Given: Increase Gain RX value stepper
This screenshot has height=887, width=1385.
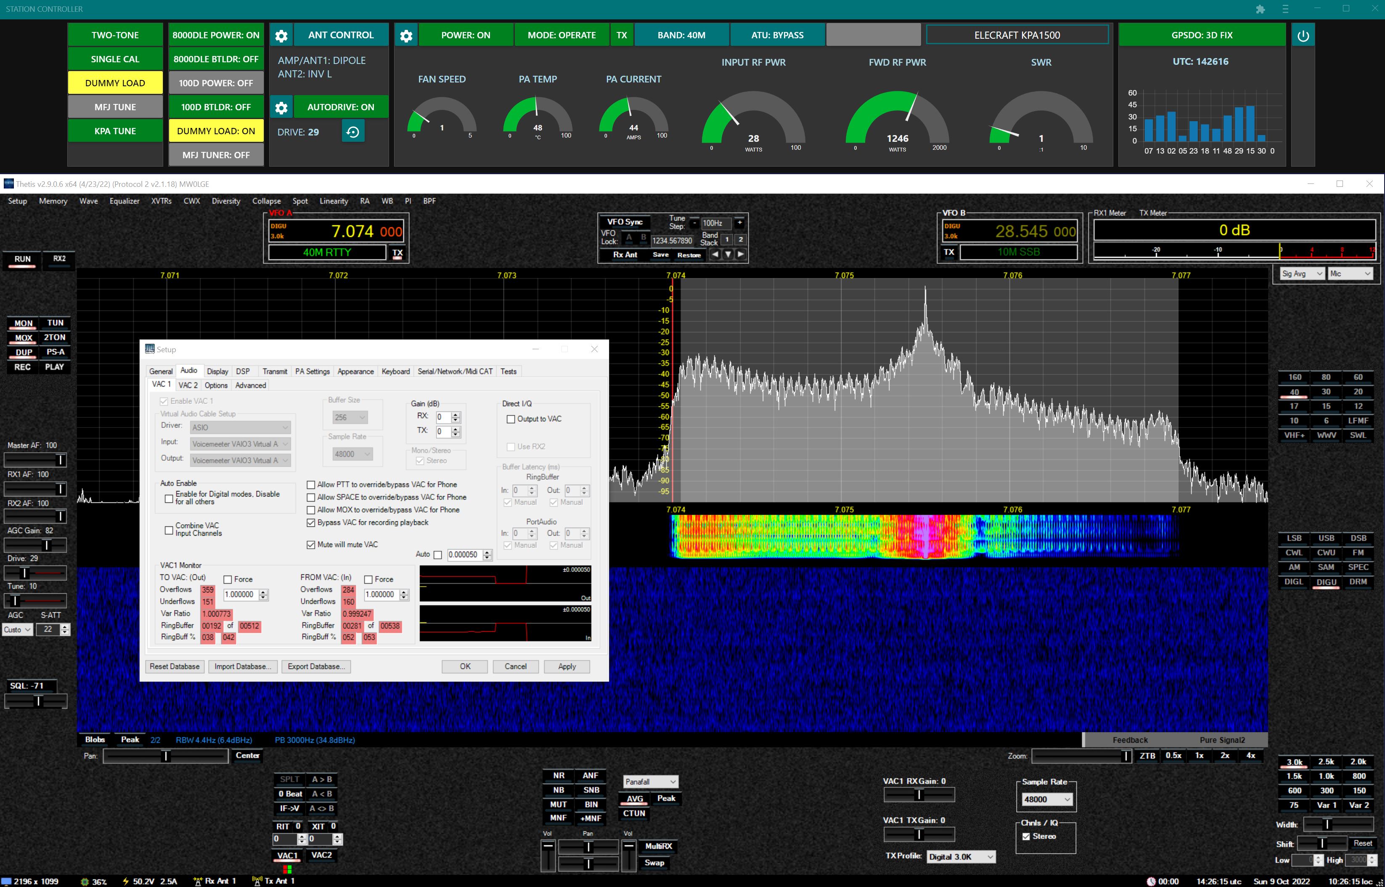Looking at the screenshot, I should 456,414.
